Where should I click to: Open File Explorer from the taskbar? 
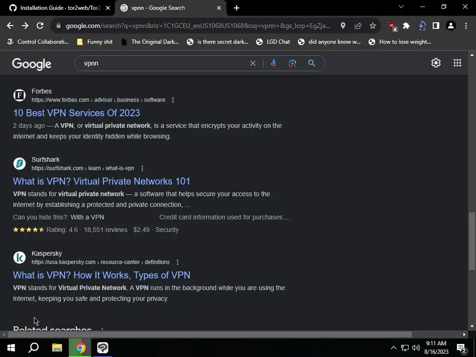[57, 348]
